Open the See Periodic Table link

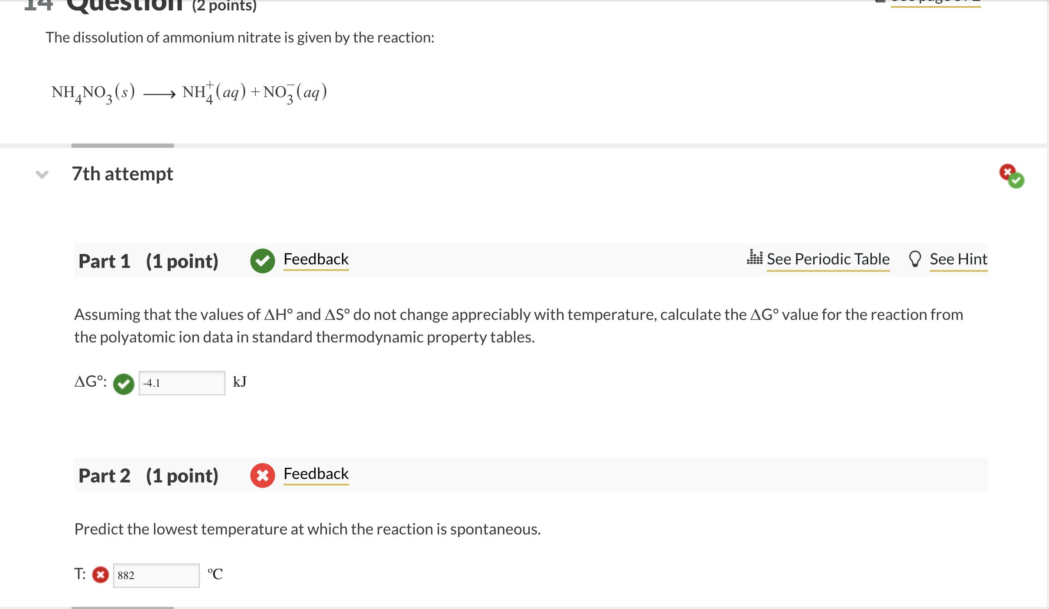(828, 259)
